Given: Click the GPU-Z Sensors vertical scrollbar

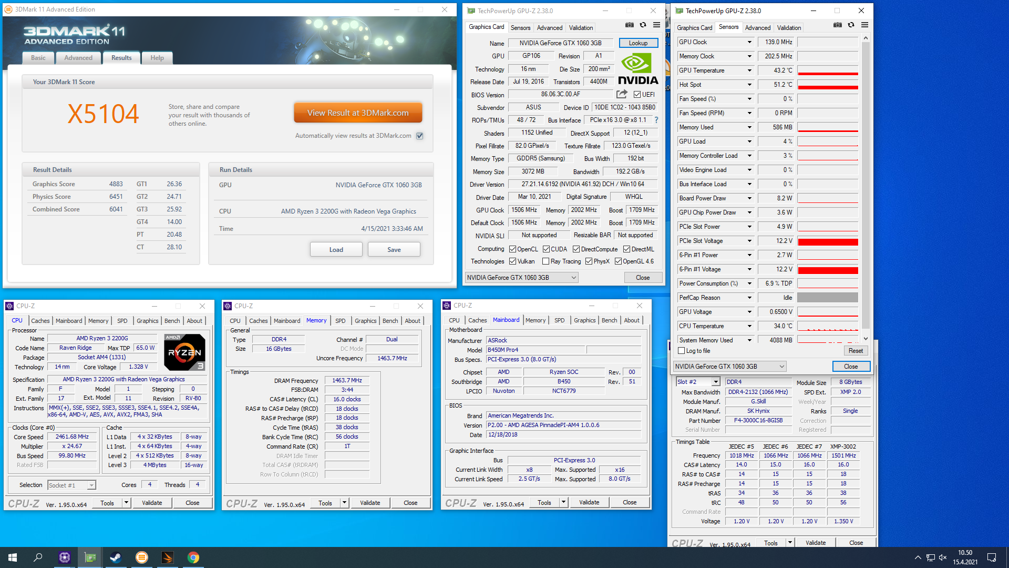Looking at the screenshot, I should 866,188.
